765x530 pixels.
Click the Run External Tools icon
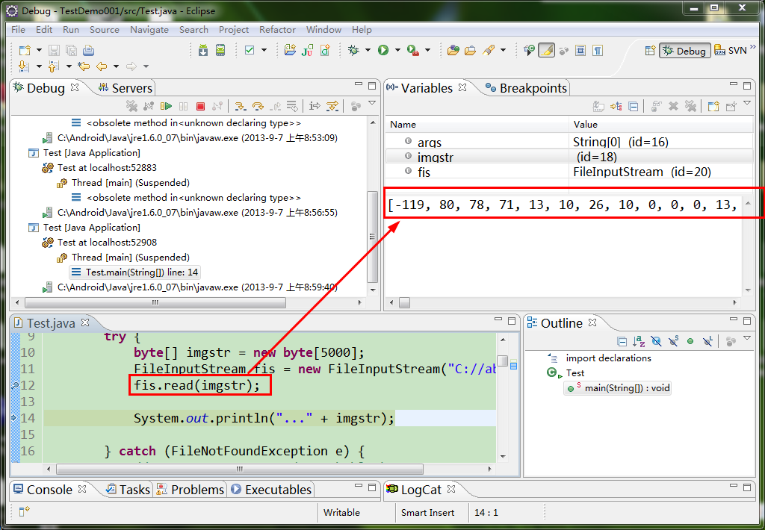click(x=413, y=50)
